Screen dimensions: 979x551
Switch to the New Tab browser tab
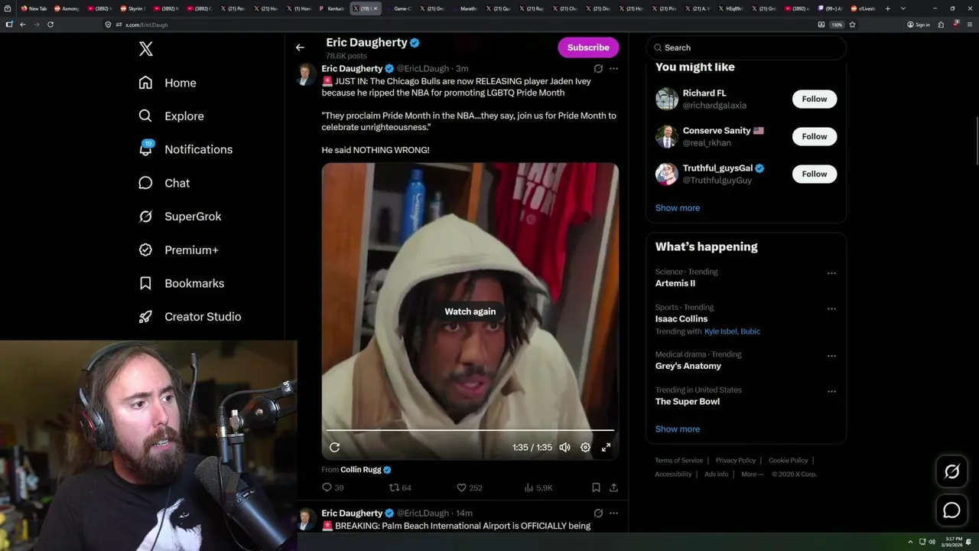[33, 8]
